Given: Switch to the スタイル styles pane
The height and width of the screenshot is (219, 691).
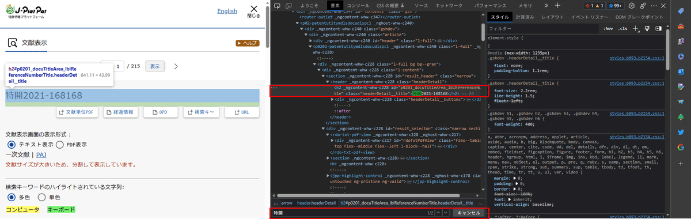Looking at the screenshot, I should coord(499,17).
